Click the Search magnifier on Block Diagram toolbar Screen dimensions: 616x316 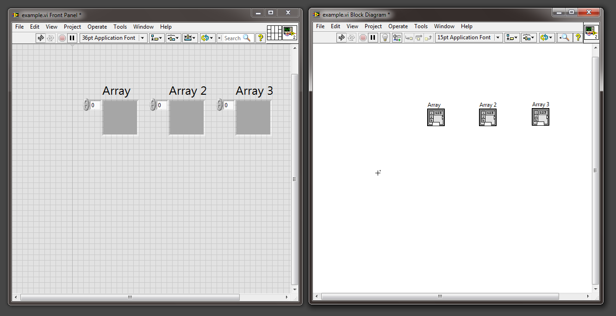(x=565, y=37)
